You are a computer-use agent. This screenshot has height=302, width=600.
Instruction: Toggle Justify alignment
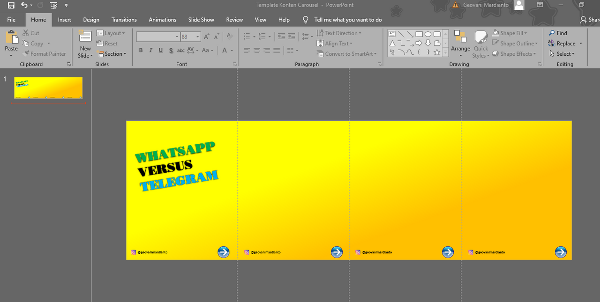[x=277, y=51]
